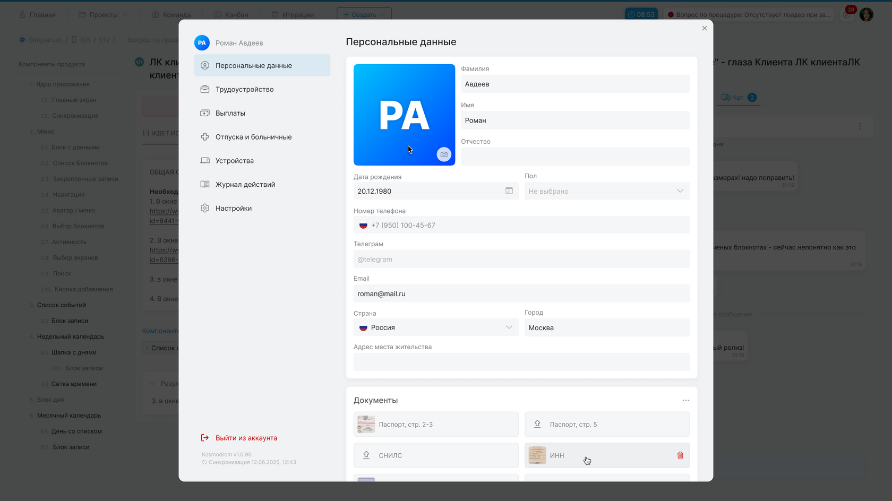Open the Персональные данные section

coord(262,65)
